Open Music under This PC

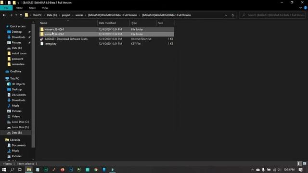pos(15,106)
